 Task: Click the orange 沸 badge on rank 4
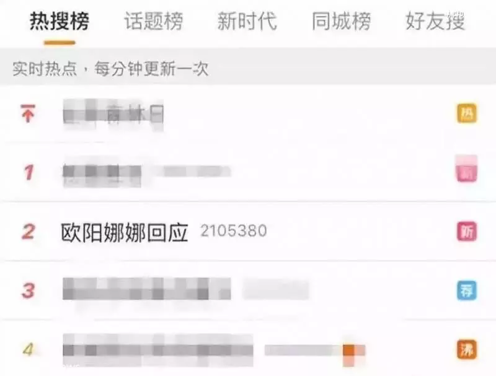pyautogui.click(x=467, y=349)
